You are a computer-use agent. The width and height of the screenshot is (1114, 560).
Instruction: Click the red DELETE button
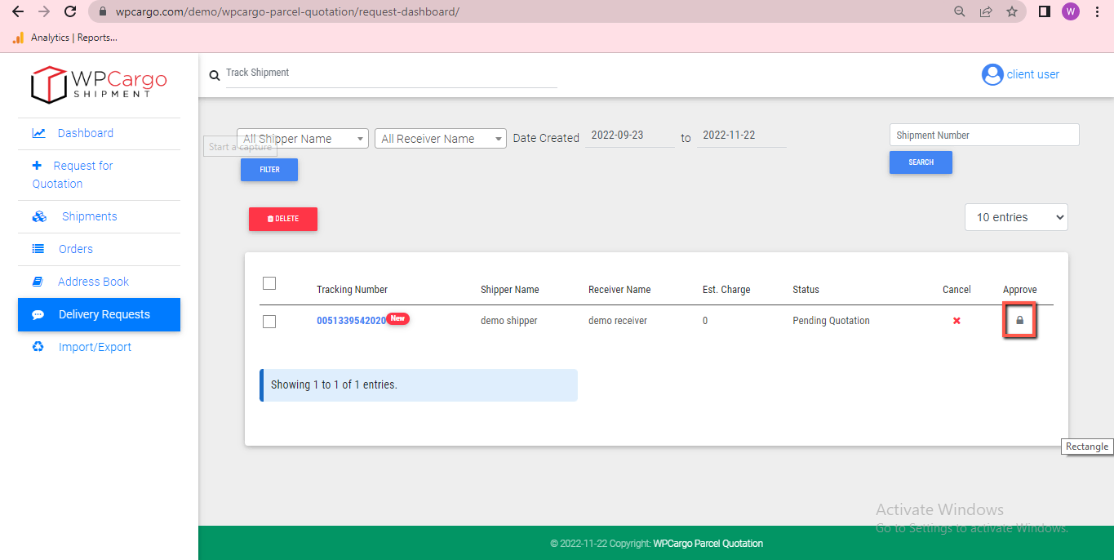283,219
